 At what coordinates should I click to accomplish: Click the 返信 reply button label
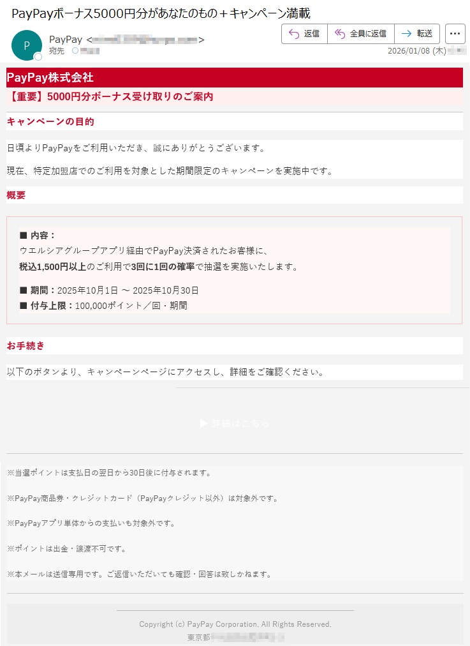[x=312, y=34]
